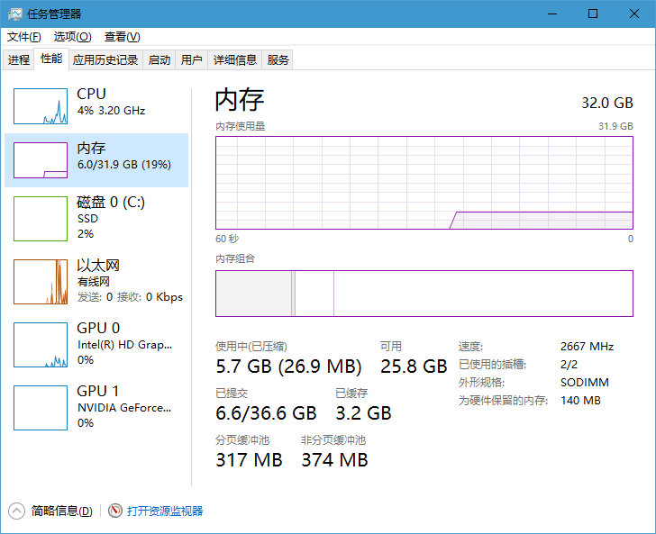656x534 pixels.
Task: Switch to the 应用历史记录 tab
Action: [105, 59]
